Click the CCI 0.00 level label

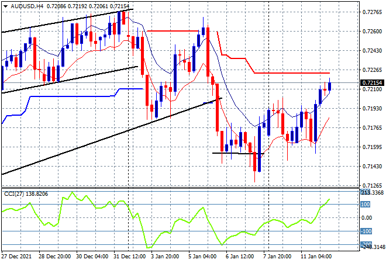pos(367,218)
